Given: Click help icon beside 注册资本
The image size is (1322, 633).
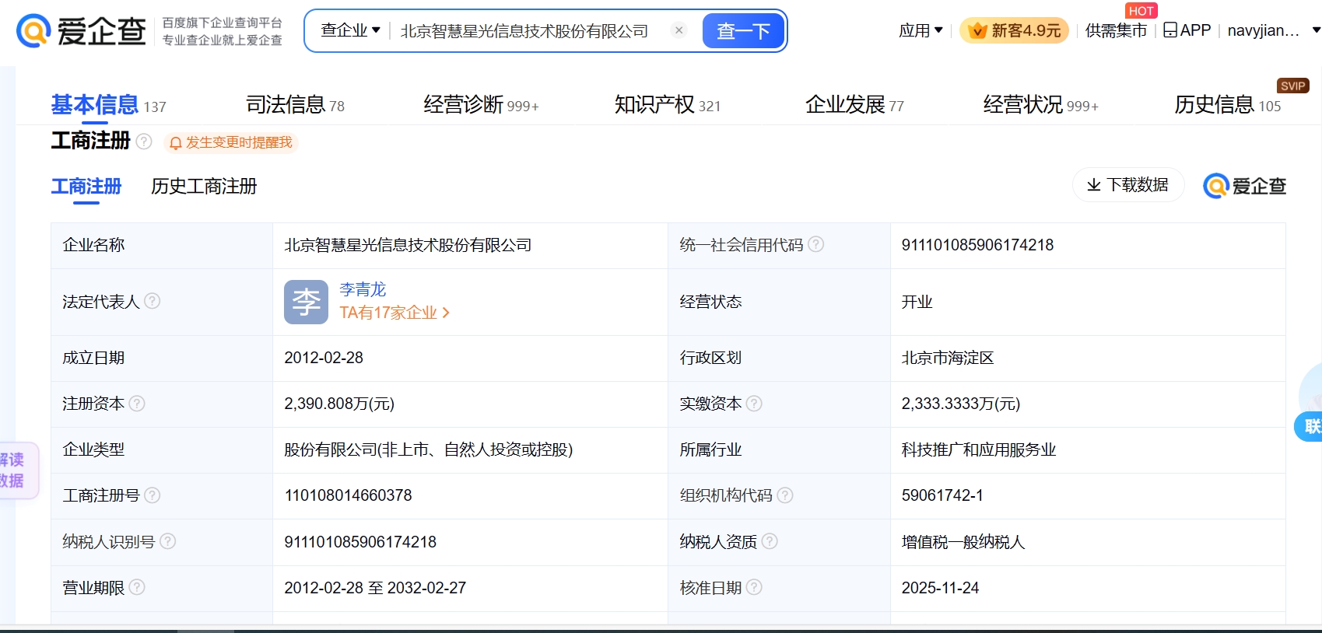Looking at the screenshot, I should (x=137, y=404).
